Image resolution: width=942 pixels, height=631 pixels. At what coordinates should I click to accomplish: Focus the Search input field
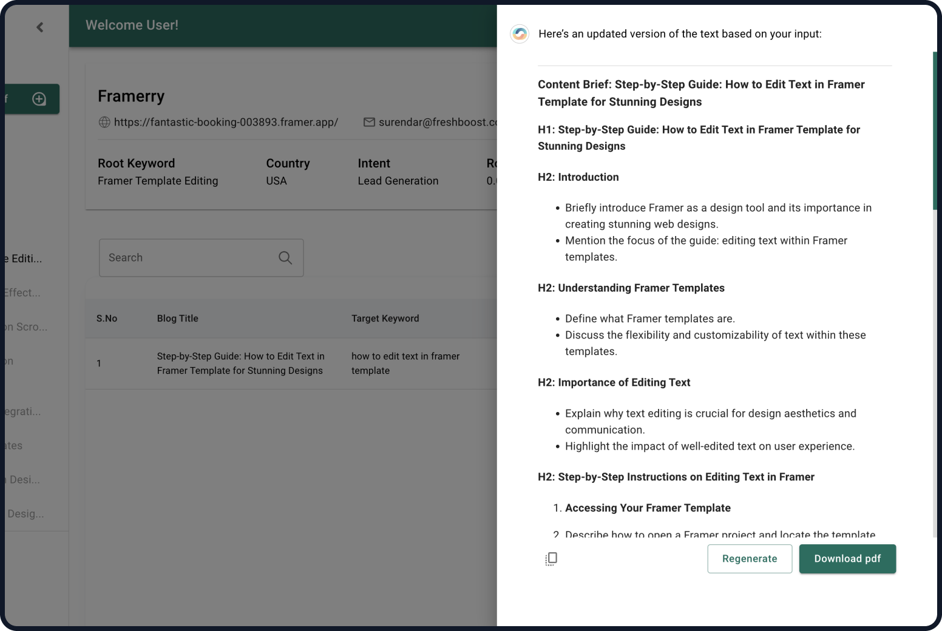(x=202, y=258)
